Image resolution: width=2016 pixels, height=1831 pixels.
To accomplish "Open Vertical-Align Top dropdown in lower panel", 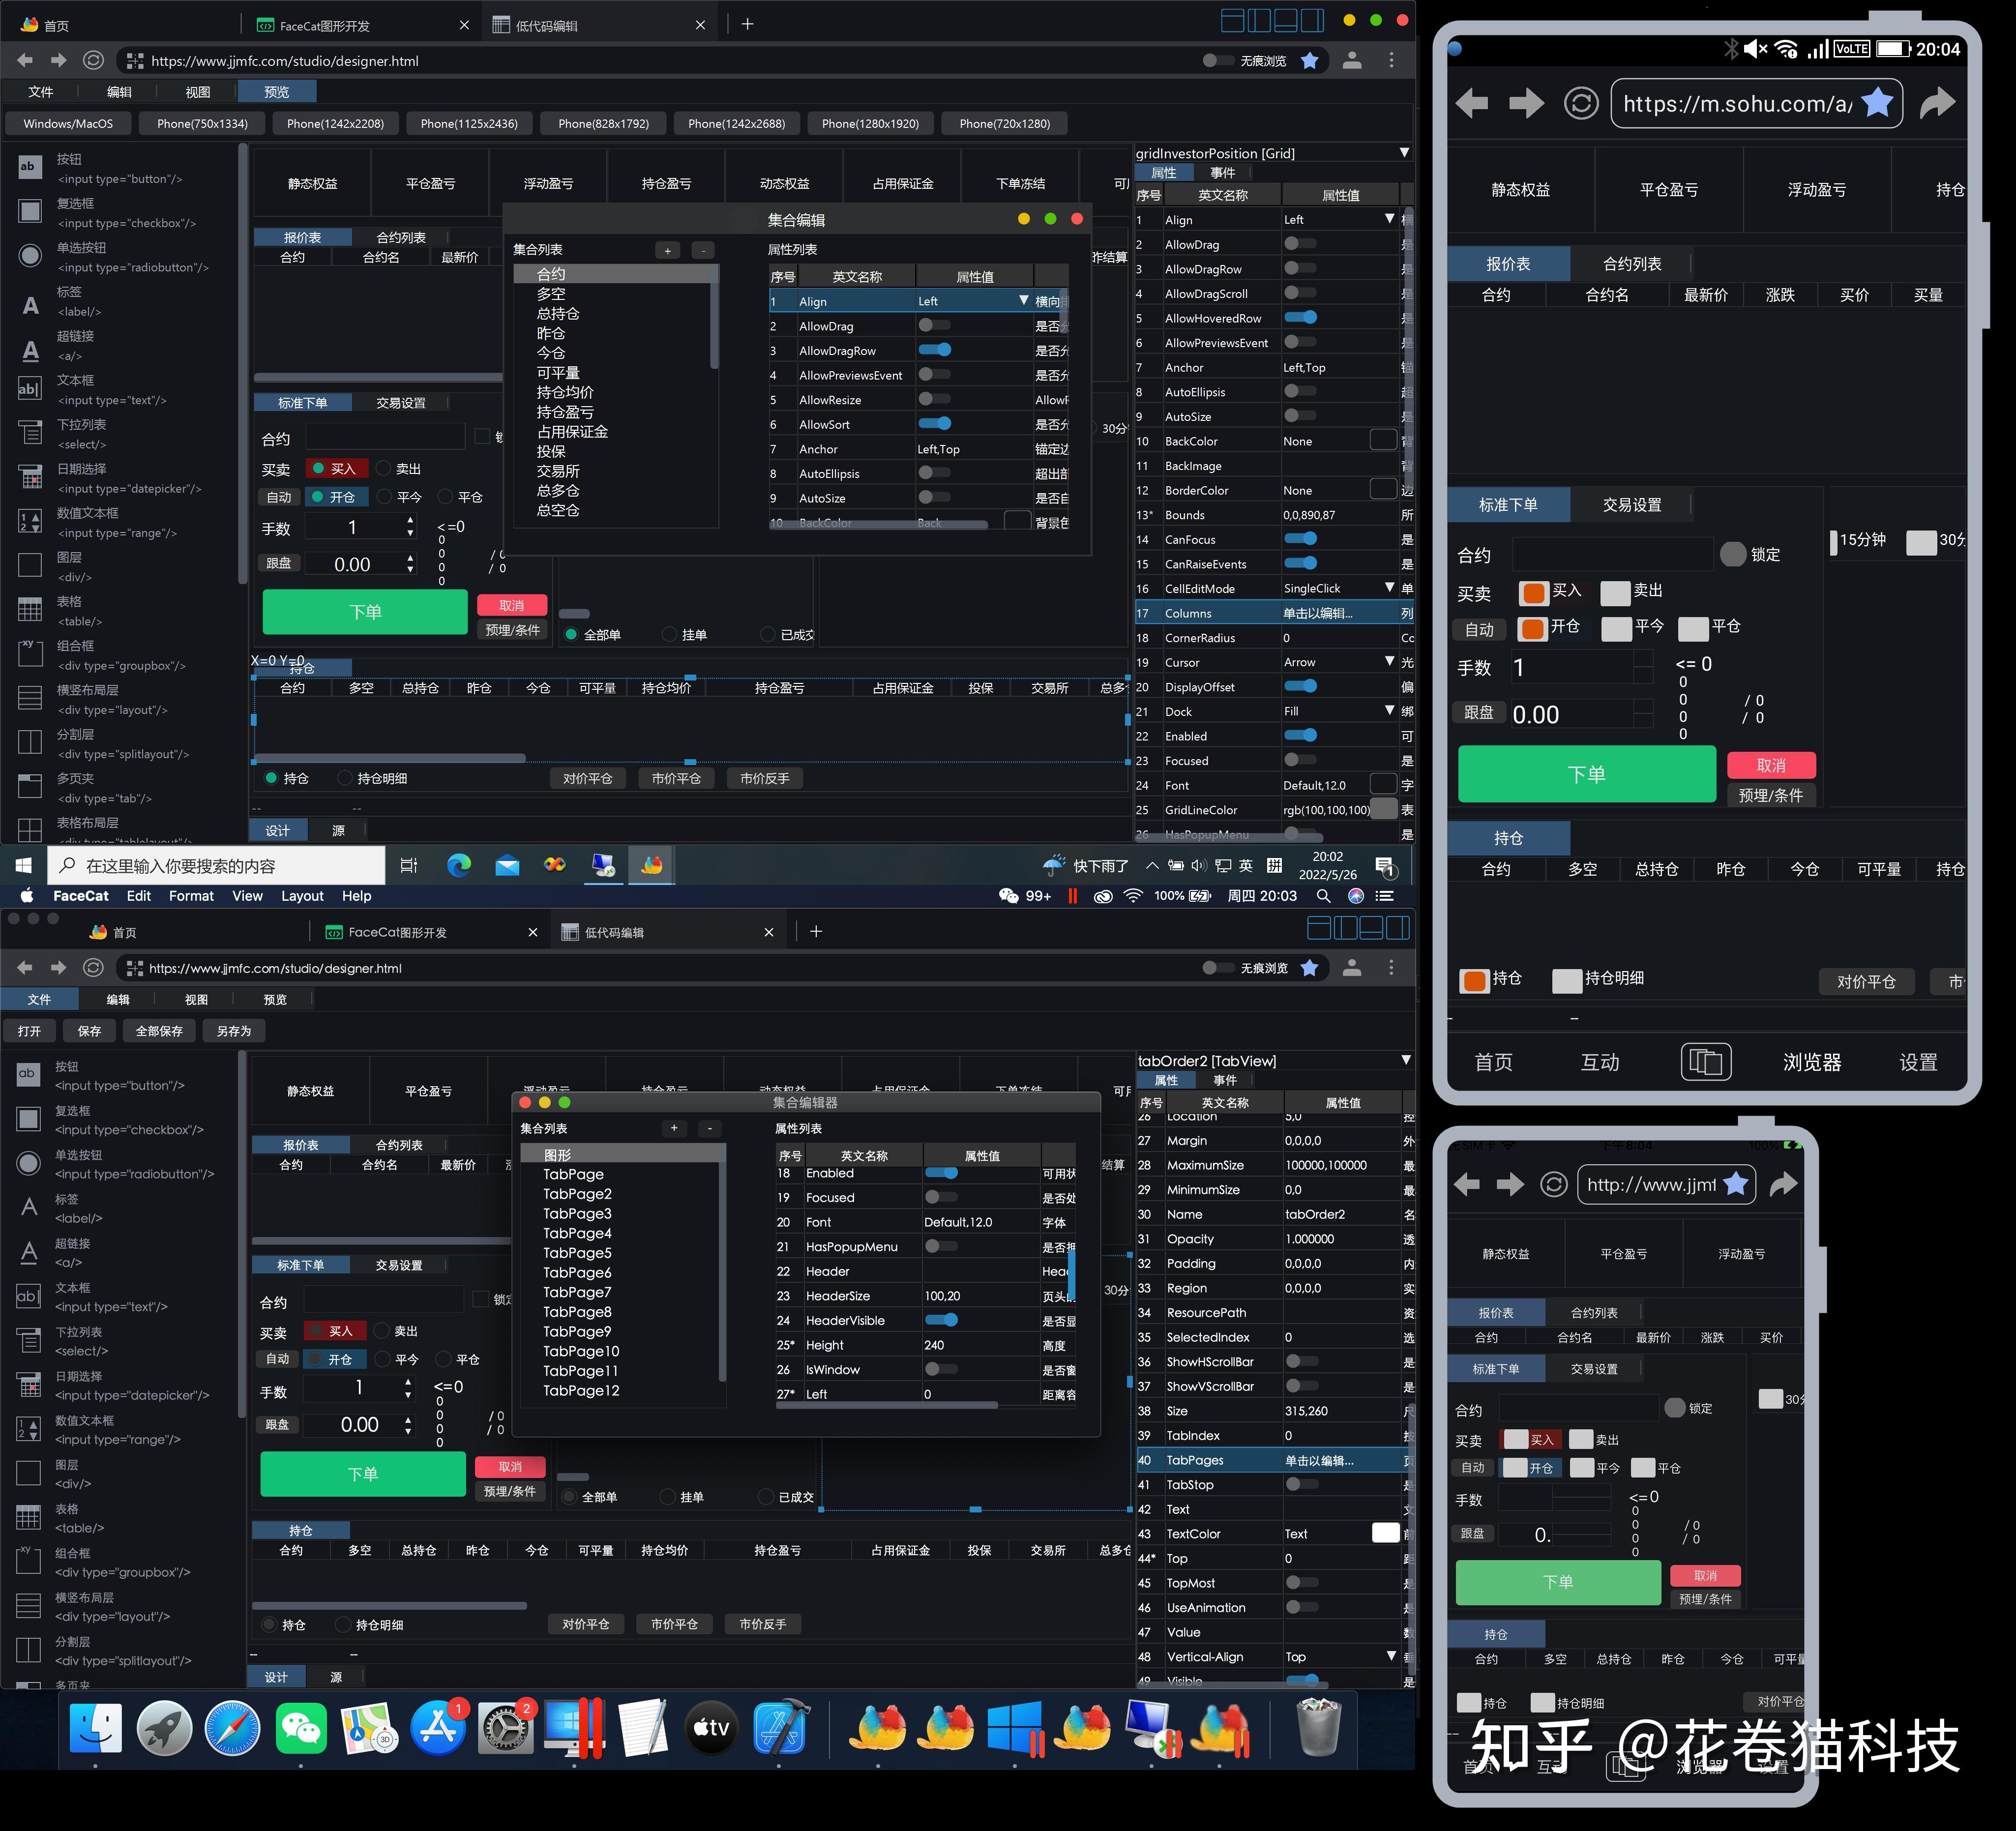I will pos(1391,1656).
